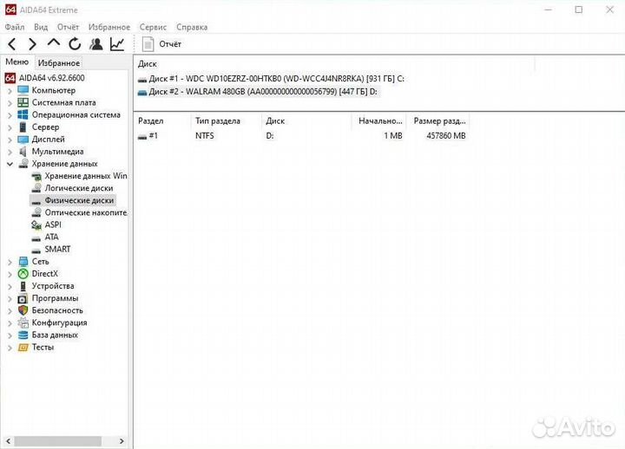Click the Размер раздела column header
625x449 pixels.
tap(438, 122)
